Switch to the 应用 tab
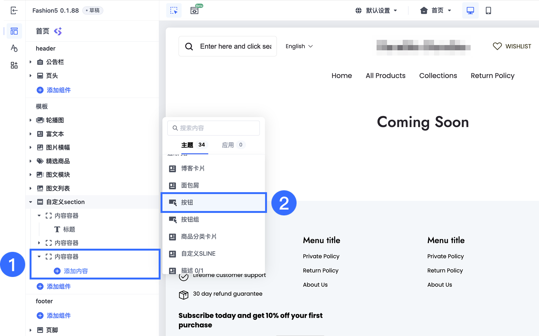 click(233, 145)
